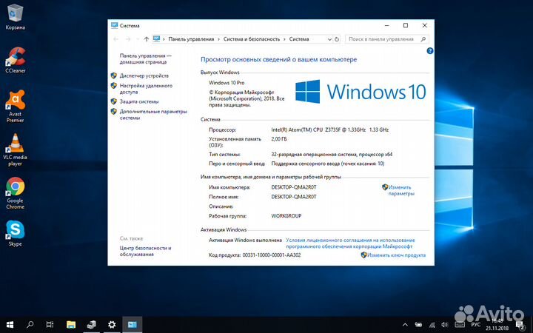Go forward with the navigation arrow

(128, 39)
